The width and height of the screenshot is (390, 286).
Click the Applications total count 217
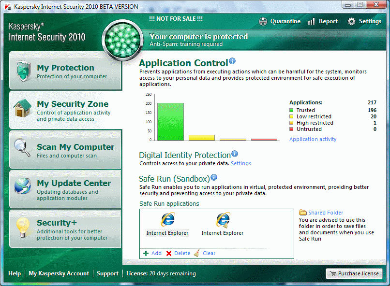point(372,102)
